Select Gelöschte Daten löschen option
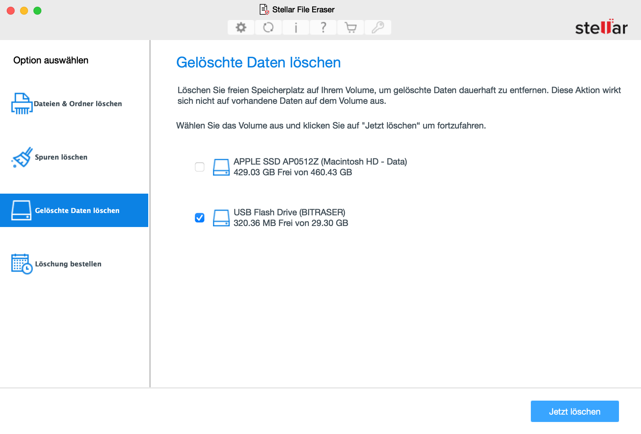641x434 pixels. click(74, 210)
